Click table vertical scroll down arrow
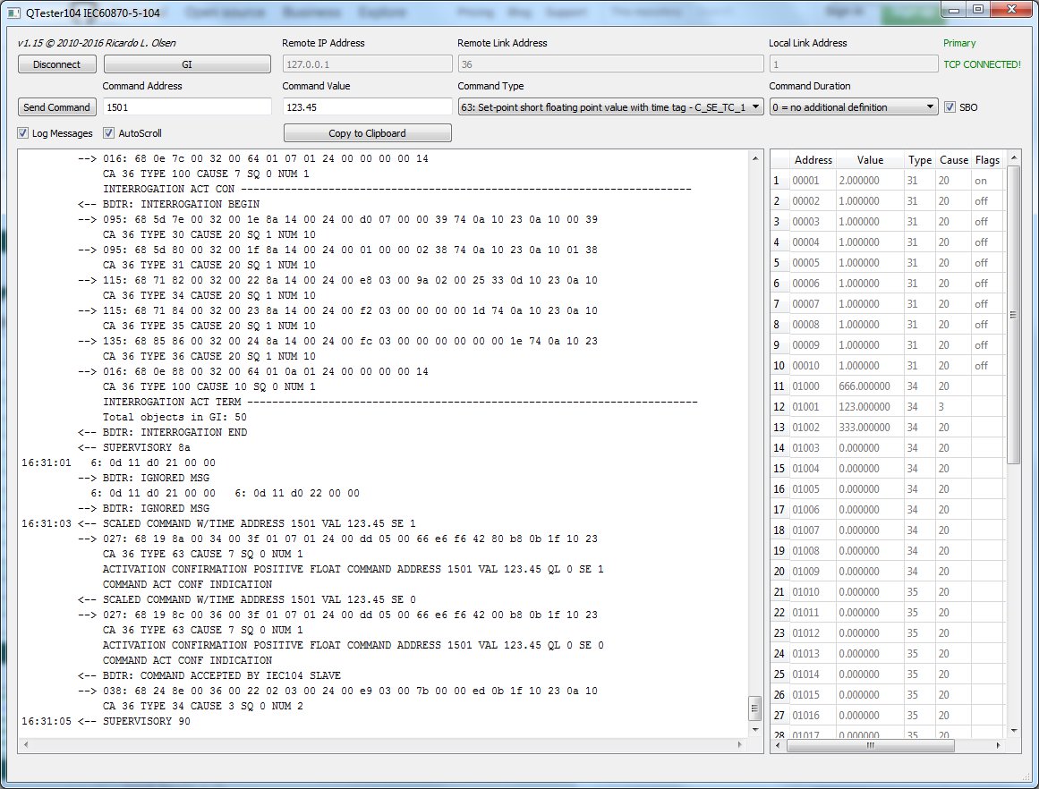1039x789 pixels. [1013, 731]
